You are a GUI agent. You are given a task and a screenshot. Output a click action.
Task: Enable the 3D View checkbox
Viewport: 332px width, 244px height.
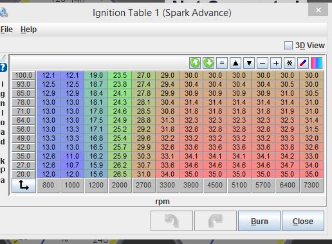[288, 46]
